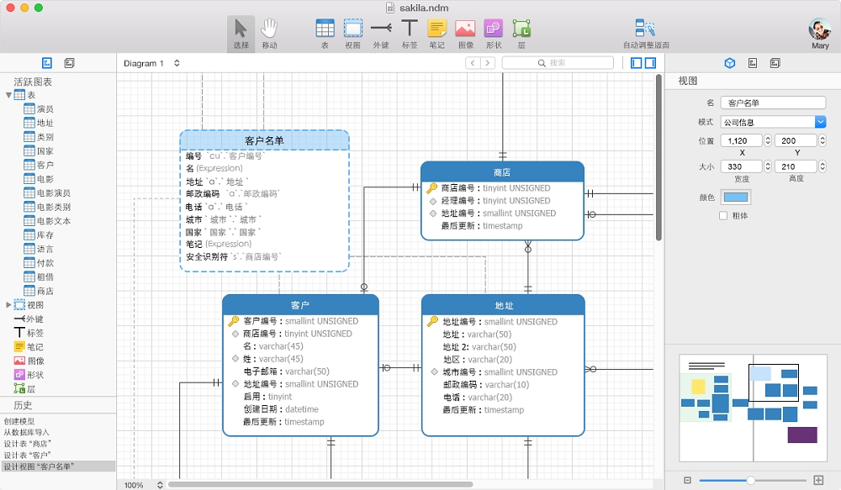Image resolution: width=841 pixels, height=490 pixels.
Task: Add a new table with 表 tool
Action: [x=325, y=34]
